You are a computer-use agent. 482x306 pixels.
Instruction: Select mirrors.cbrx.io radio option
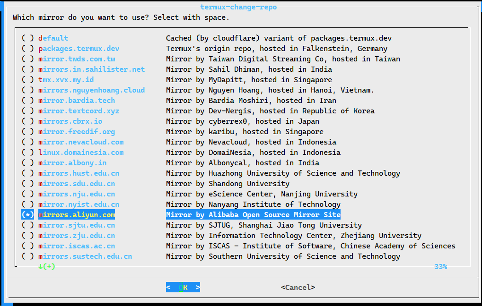coord(28,121)
